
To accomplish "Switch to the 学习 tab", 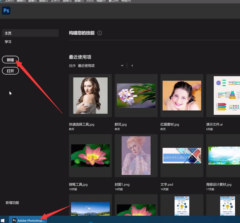I will coord(8,42).
